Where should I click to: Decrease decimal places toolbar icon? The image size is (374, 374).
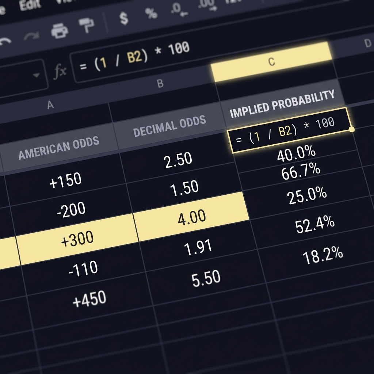coord(179,10)
